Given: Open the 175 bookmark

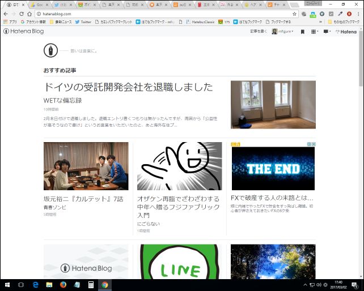Looking at the screenshot, I should 224,22.
